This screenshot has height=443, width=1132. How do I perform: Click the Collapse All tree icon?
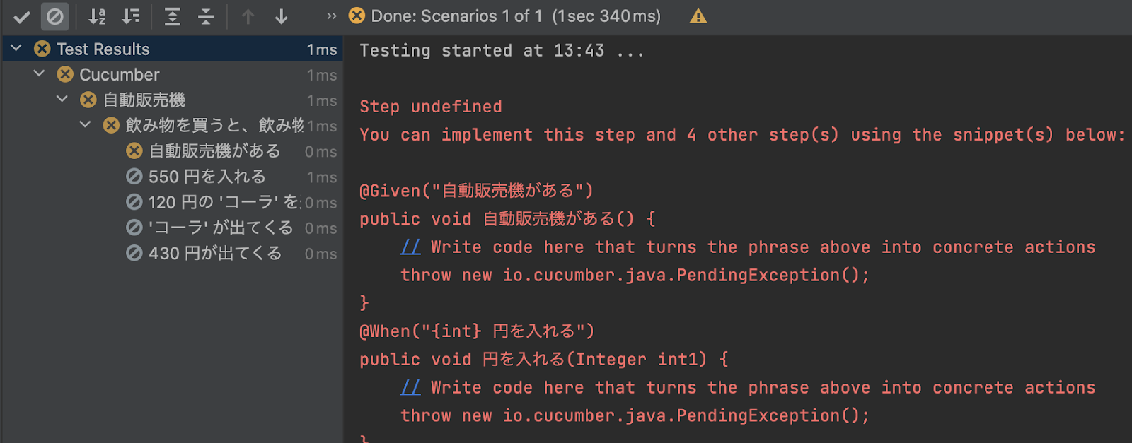click(206, 16)
